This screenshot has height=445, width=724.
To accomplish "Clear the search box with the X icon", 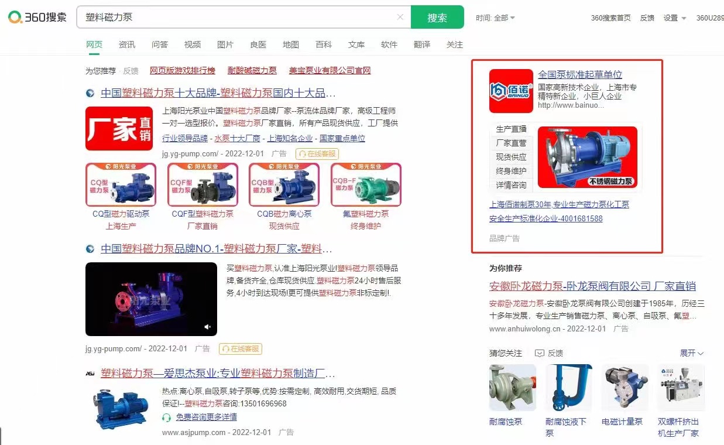I will [400, 17].
